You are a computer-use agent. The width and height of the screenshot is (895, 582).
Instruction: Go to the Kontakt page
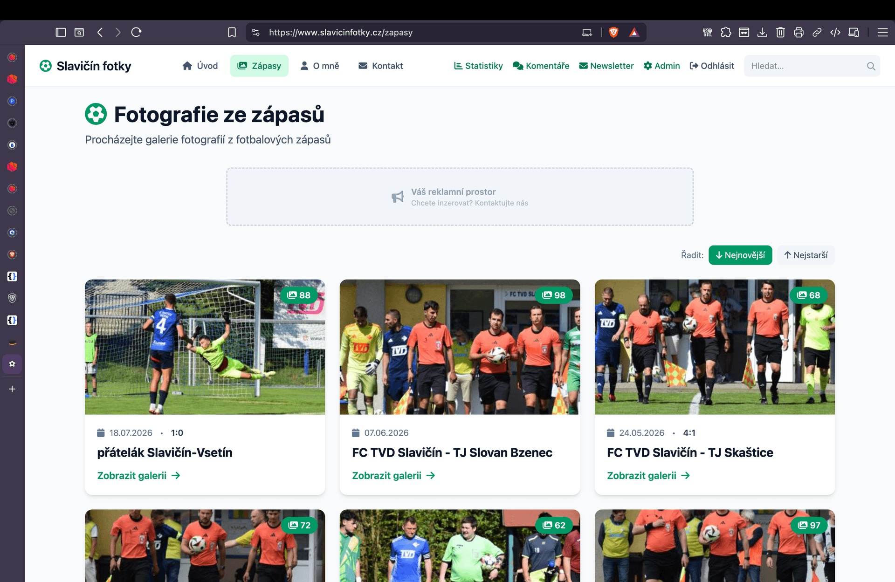[x=380, y=66]
